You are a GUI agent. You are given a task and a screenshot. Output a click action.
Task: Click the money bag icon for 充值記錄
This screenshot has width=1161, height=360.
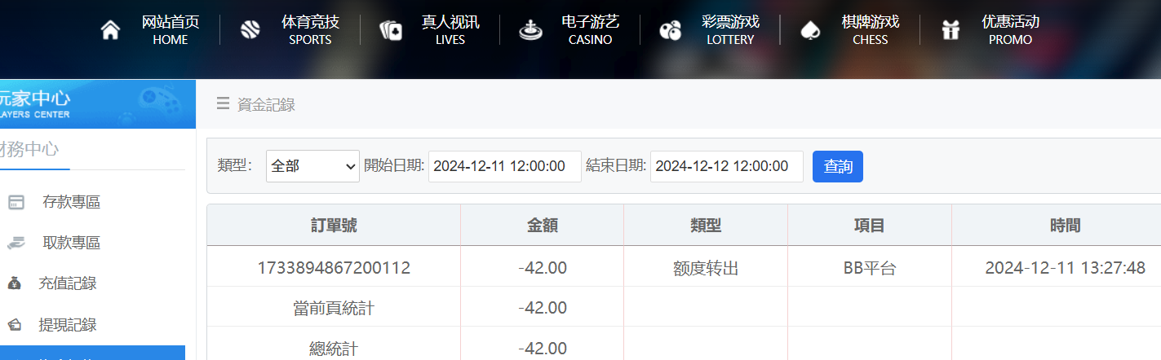(x=15, y=283)
